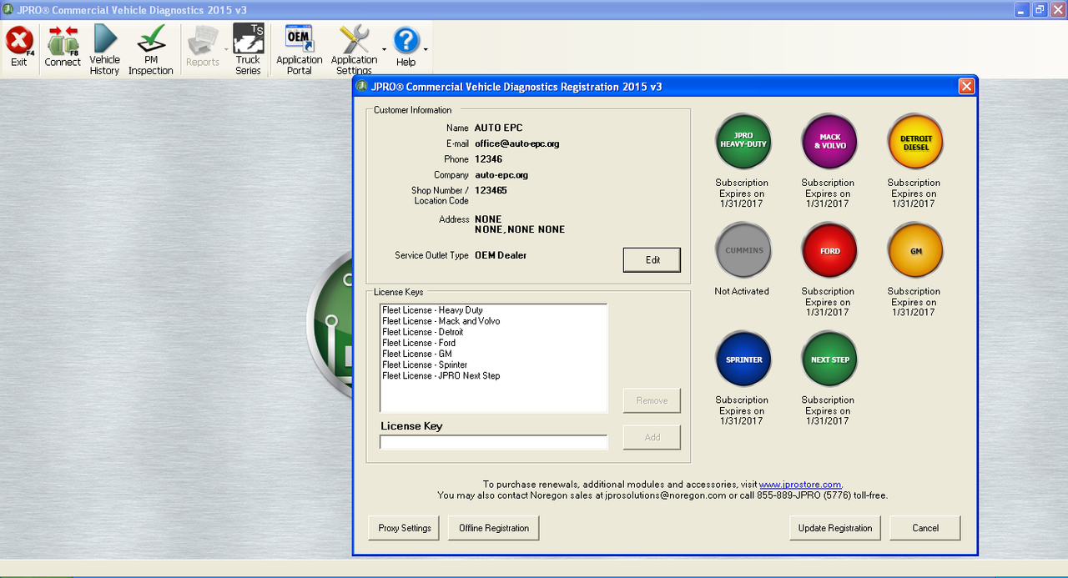Open the Truck Series tool
The height and width of the screenshot is (578, 1068).
[x=248, y=48]
